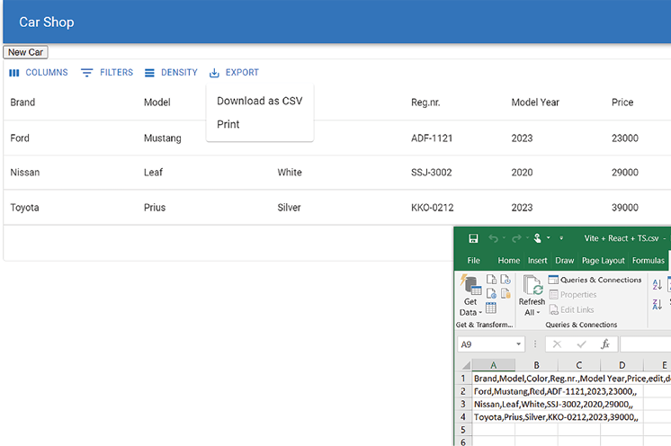Choose Download as CSV
This screenshot has width=671, height=446.
(259, 101)
